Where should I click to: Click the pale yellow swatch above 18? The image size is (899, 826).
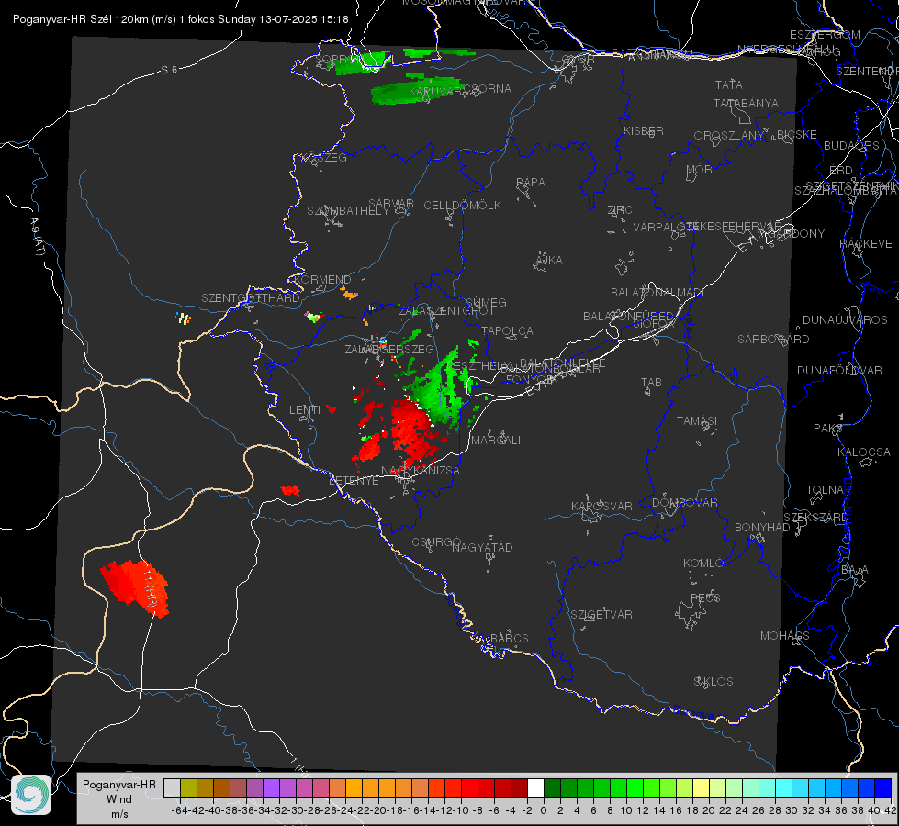702,787
